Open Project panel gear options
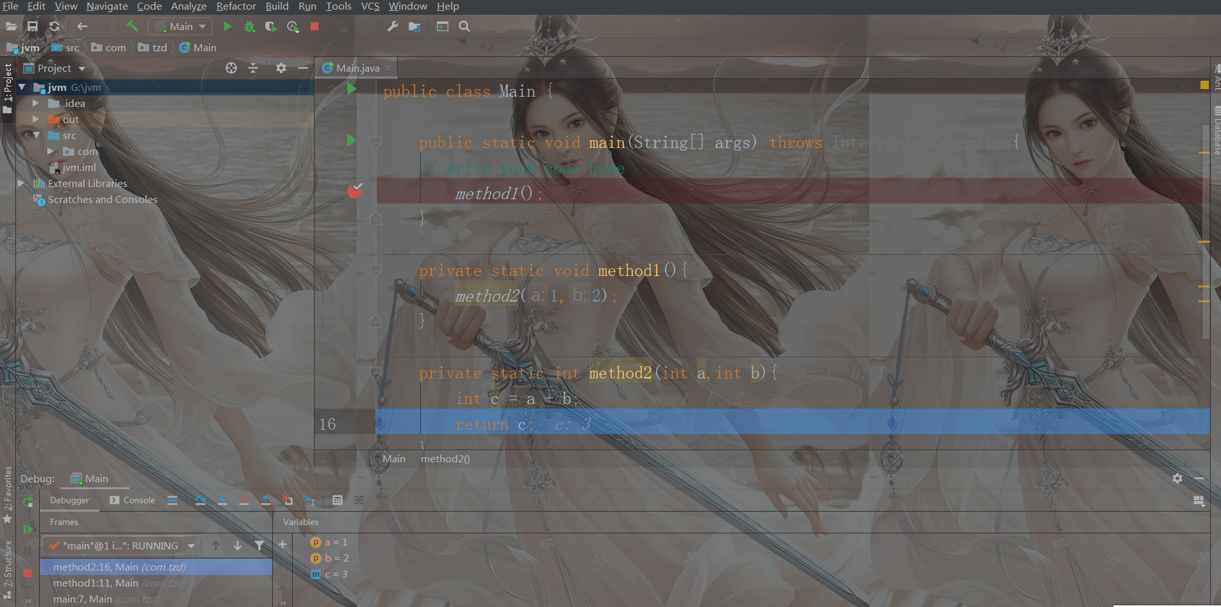This screenshot has width=1221, height=607. (281, 68)
